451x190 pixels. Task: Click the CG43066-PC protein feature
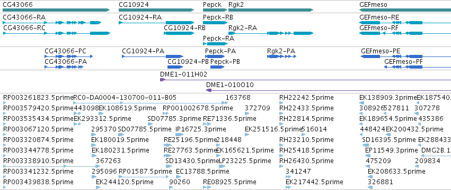(69, 56)
